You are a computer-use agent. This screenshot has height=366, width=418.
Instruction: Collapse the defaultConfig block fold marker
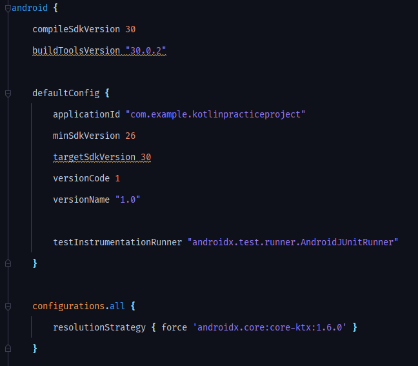tap(8, 94)
